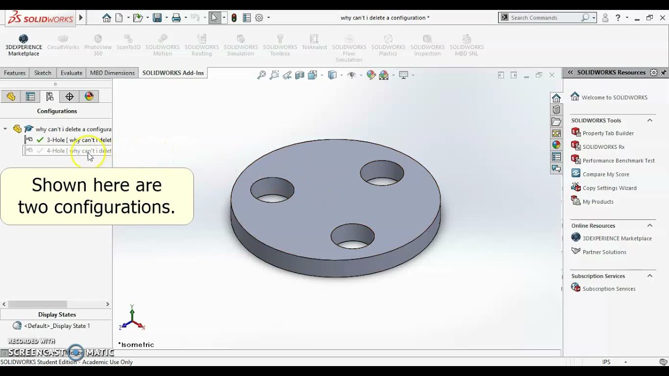Viewport: 669px width, 376px height.
Task: Open the Sketch tab
Action: click(x=43, y=73)
